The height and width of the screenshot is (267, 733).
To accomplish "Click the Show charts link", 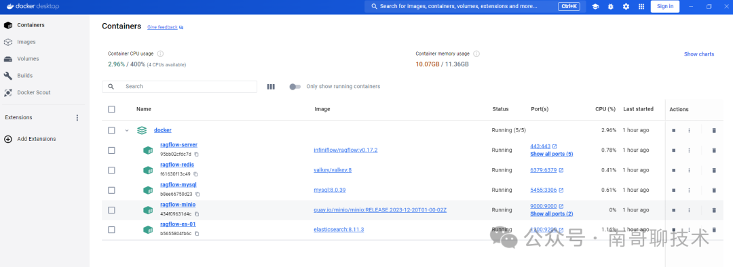I will pos(699,54).
